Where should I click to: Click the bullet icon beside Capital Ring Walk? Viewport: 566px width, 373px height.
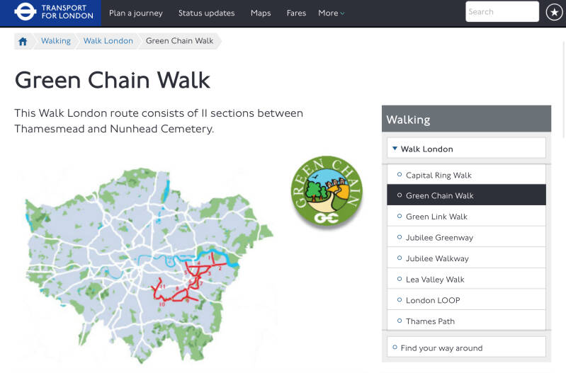(x=399, y=175)
